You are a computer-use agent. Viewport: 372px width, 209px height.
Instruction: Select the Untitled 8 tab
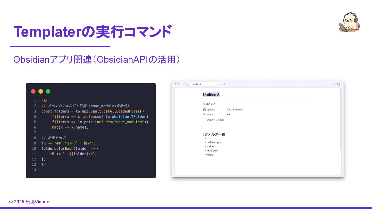pyautogui.click(x=205, y=84)
